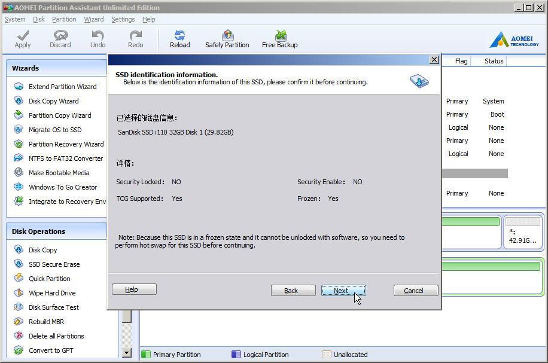
Task: Click the Disk Copy operation icon
Action: click(x=19, y=250)
